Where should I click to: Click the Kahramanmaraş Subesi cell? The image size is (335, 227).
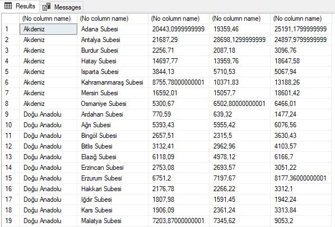tap(113, 82)
